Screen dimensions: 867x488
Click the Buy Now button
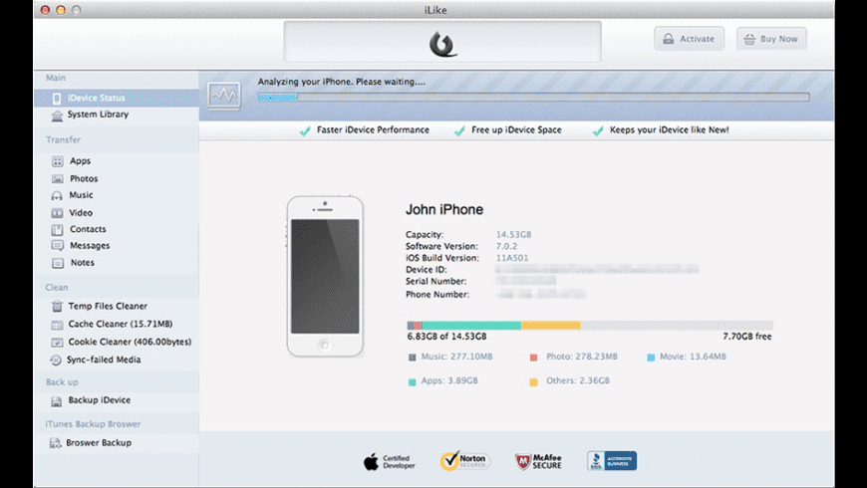pyautogui.click(x=771, y=39)
